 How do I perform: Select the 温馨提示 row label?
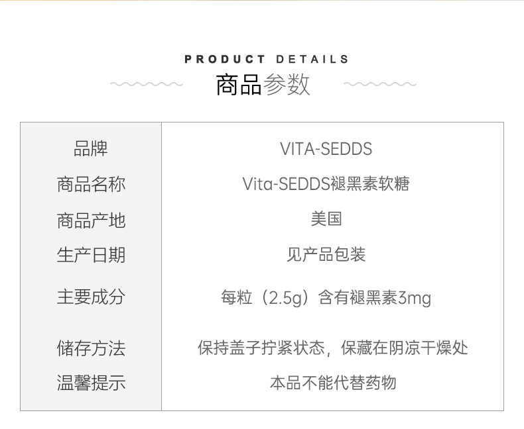tap(91, 383)
